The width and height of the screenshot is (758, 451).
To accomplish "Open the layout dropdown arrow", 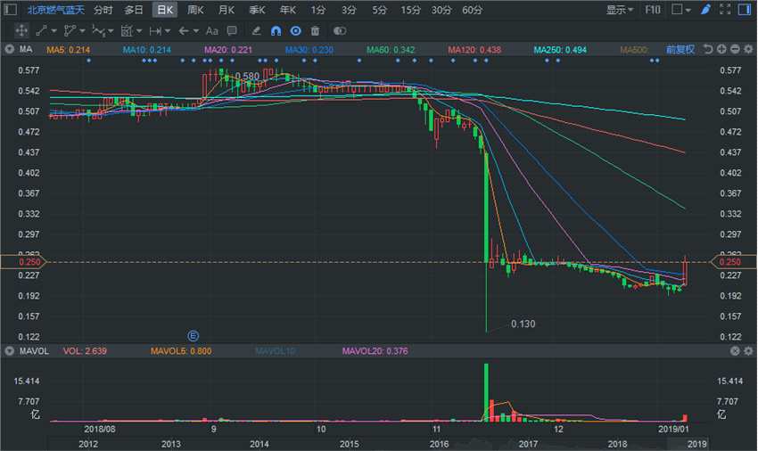I will (x=688, y=10).
